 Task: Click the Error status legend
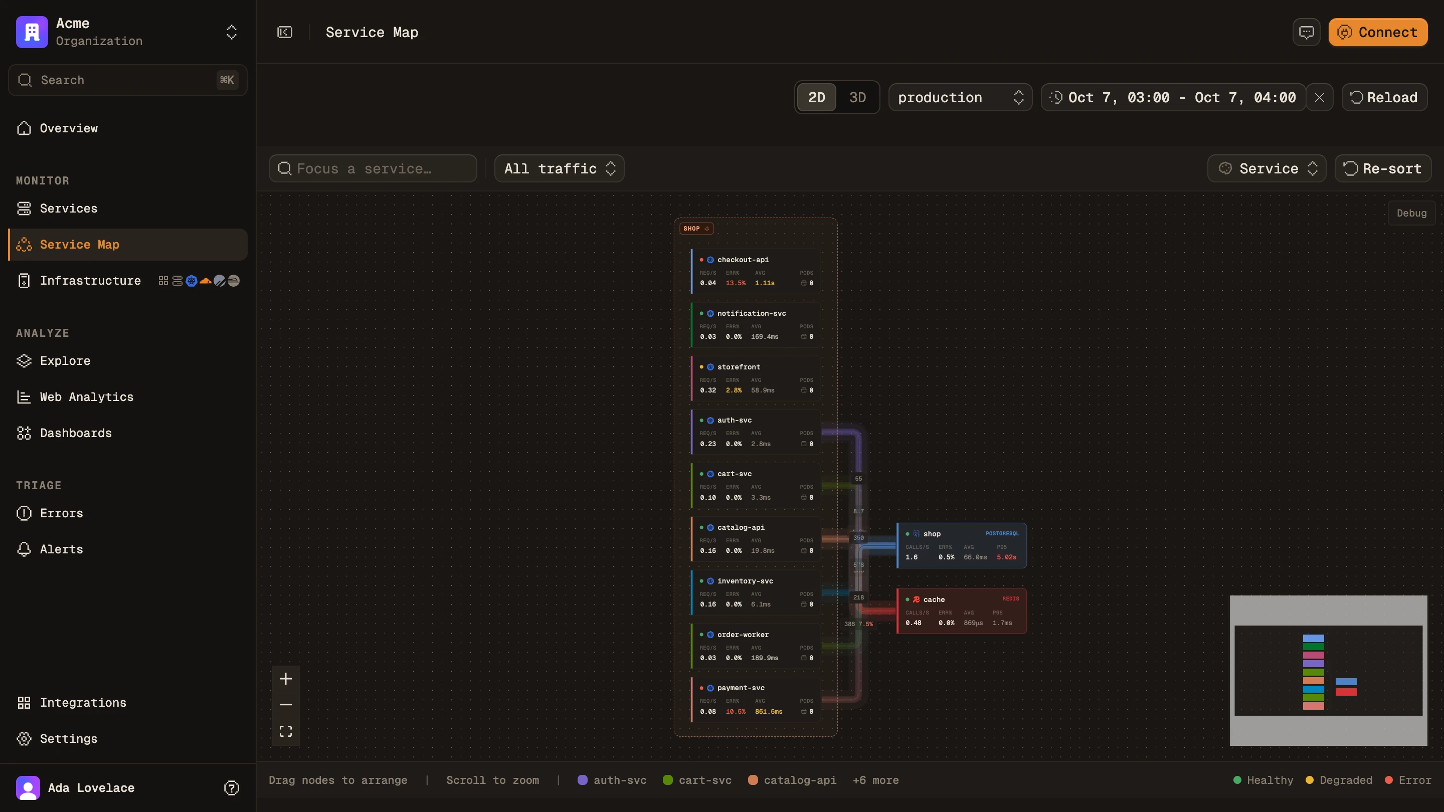click(x=1408, y=780)
